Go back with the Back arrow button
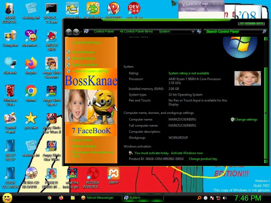271x203 pixels. (x=69, y=32)
